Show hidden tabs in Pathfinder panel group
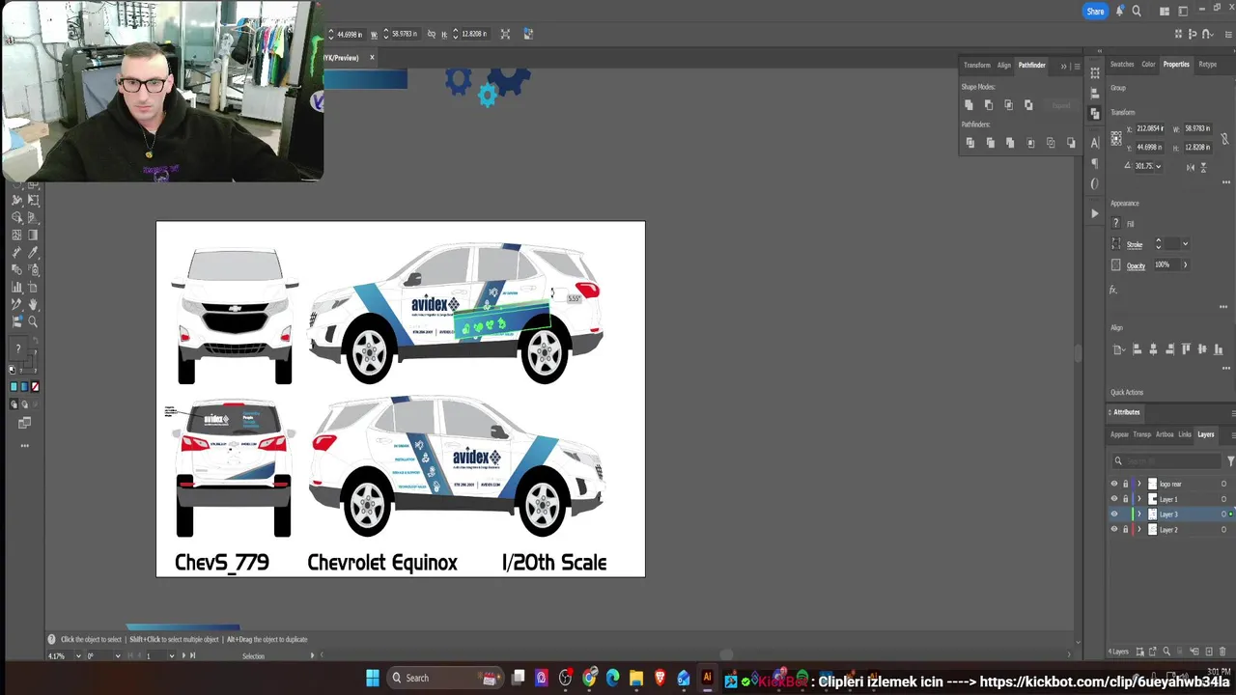The image size is (1236, 695). click(x=1063, y=67)
